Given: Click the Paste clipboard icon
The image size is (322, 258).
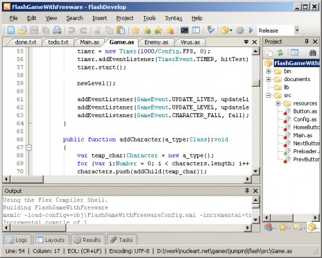Looking at the screenshot, I should tap(121, 31).
